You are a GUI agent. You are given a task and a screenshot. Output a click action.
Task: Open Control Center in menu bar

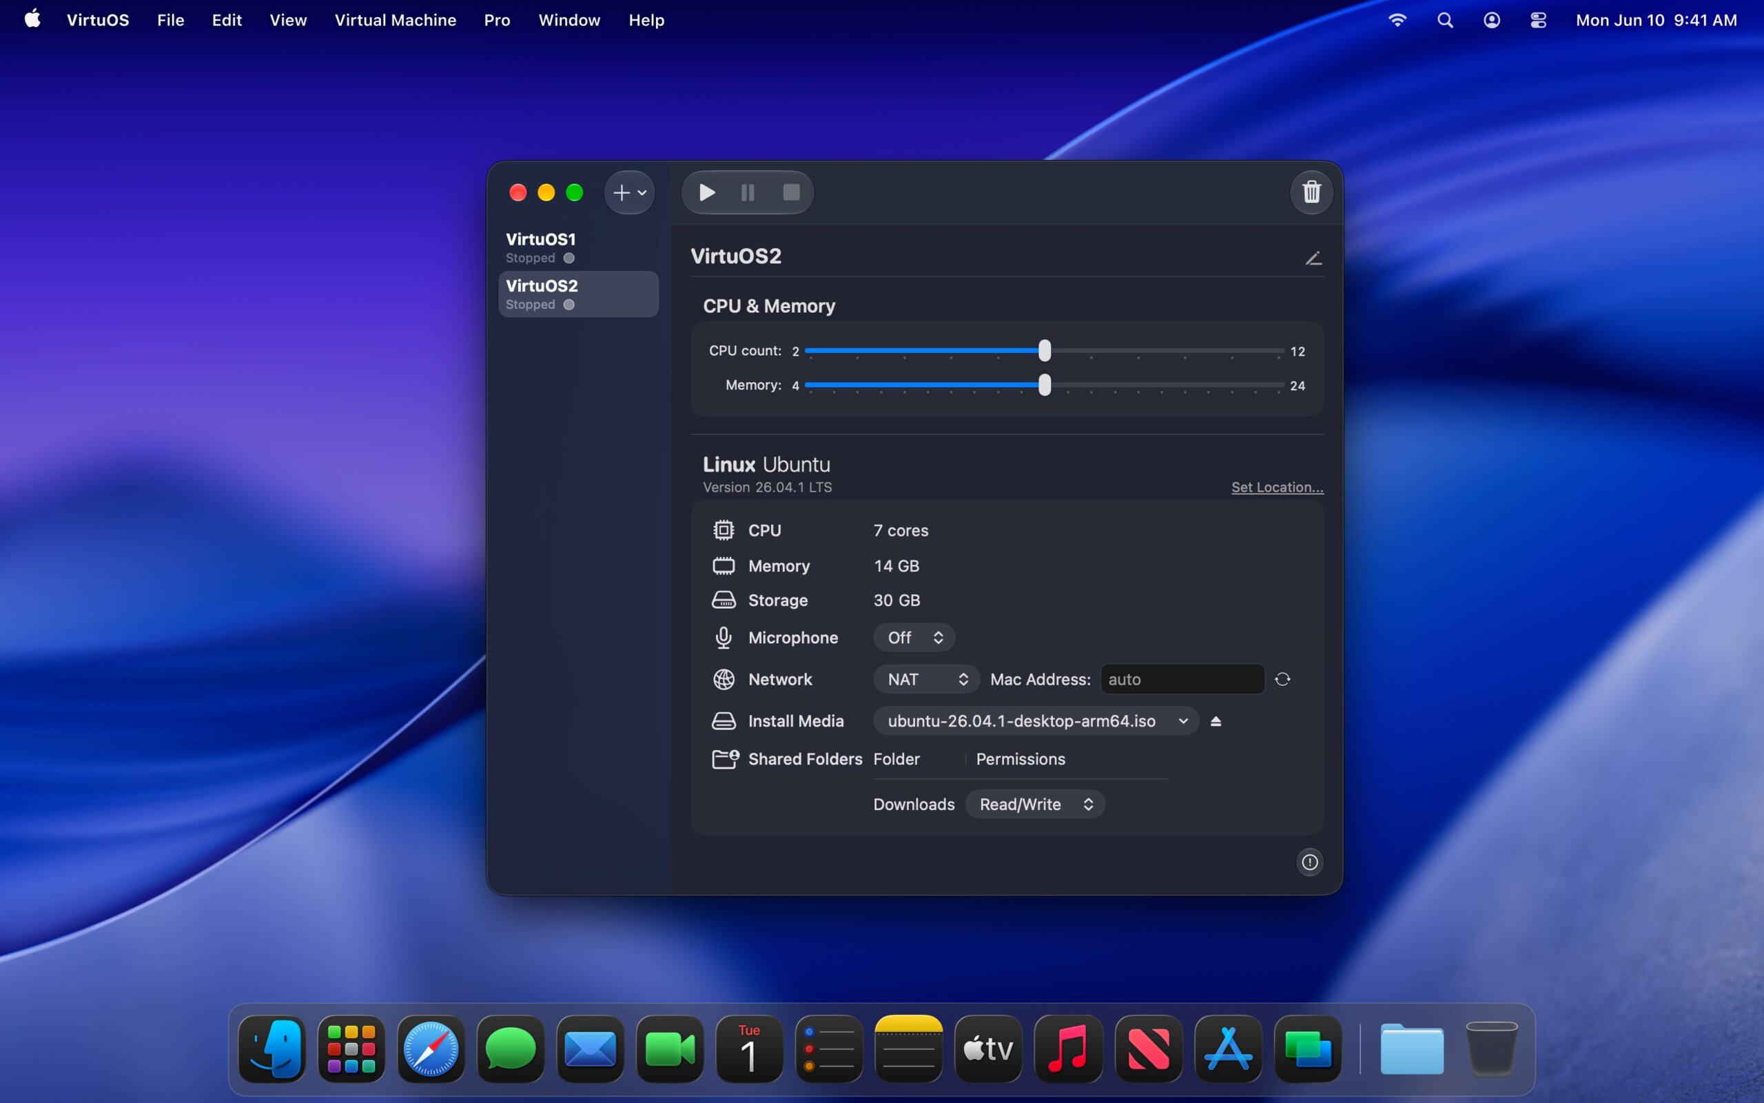pyautogui.click(x=1538, y=20)
